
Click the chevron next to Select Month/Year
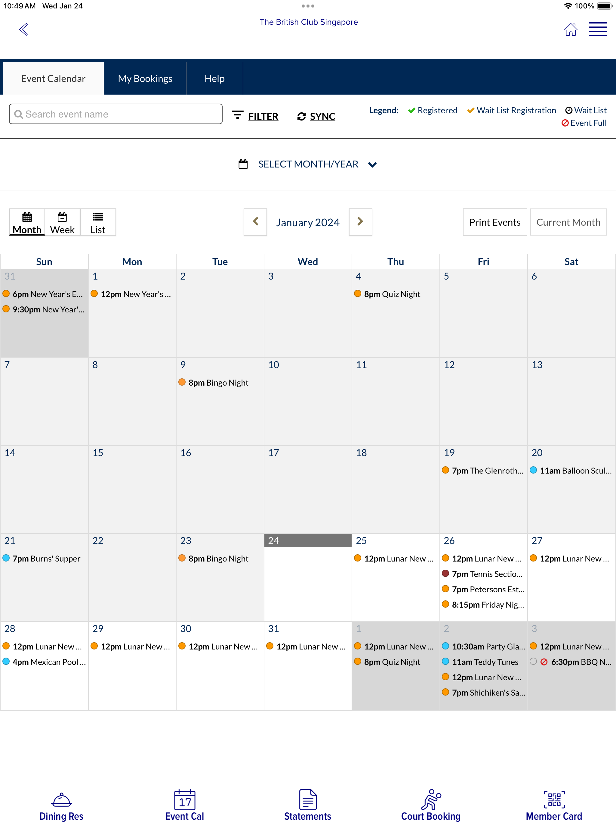point(372,164)
